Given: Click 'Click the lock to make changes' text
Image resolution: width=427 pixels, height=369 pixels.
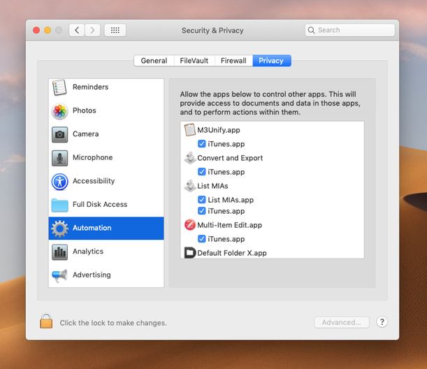Looking at the screenshot, I should pos(113,323).
